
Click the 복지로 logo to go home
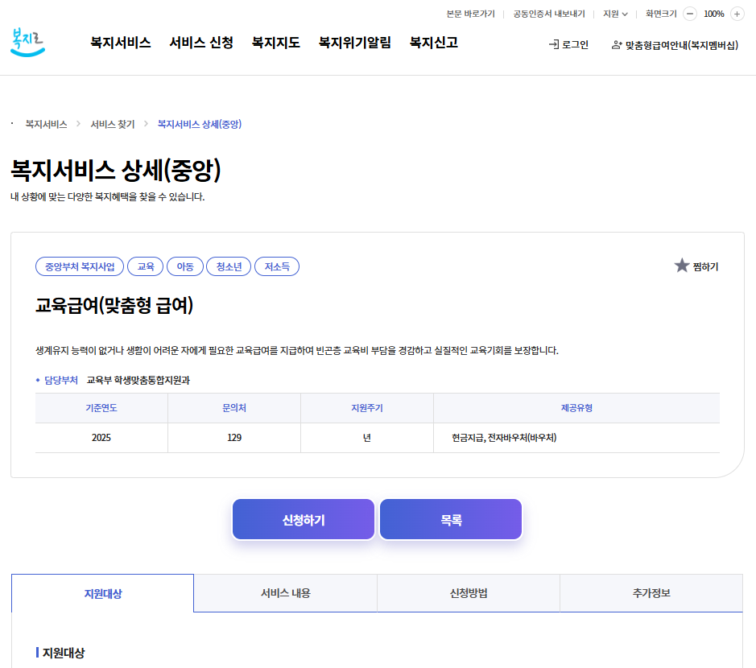click(28, 42)
